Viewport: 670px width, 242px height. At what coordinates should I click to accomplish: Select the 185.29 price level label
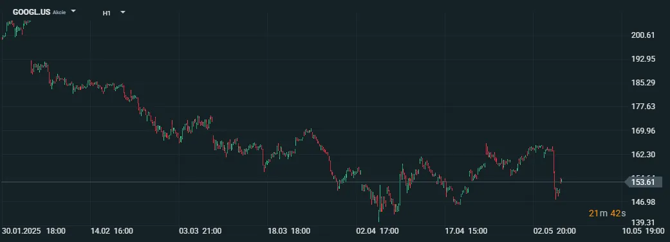(x=643, y=82)
